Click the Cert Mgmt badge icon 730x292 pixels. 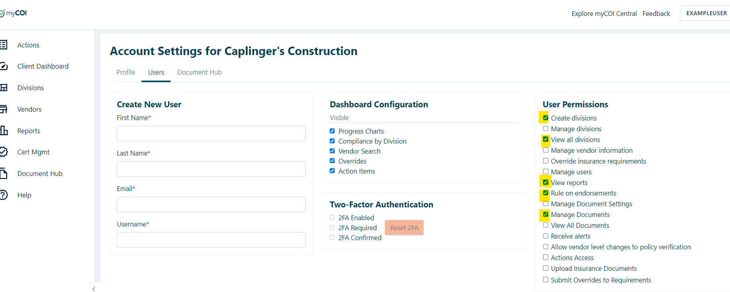(4, 152)
